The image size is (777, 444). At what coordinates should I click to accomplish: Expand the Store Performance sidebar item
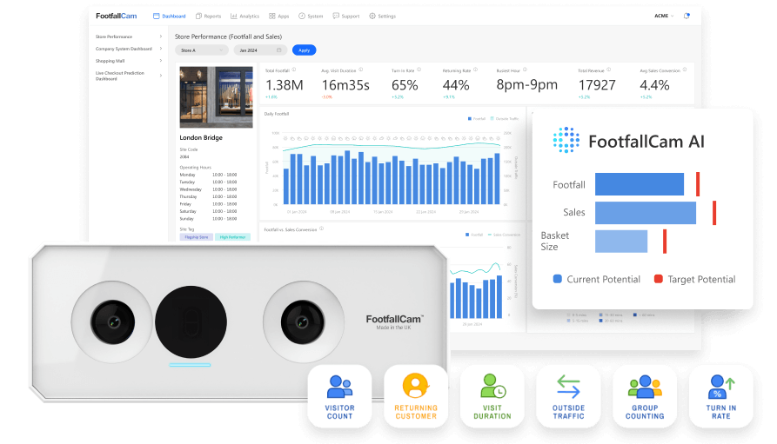(x=129, y=36)
